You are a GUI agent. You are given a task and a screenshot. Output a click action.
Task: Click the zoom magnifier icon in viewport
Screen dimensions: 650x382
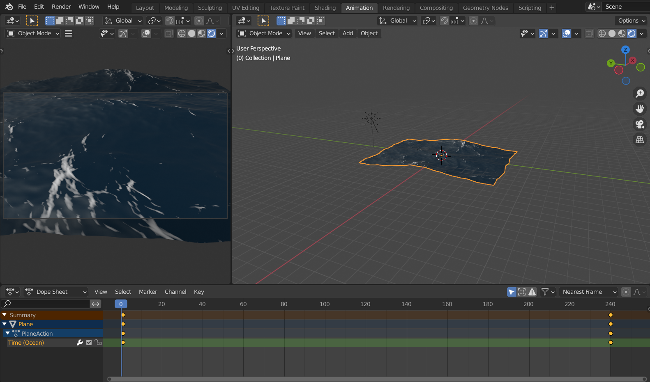(x=640, y=94)
